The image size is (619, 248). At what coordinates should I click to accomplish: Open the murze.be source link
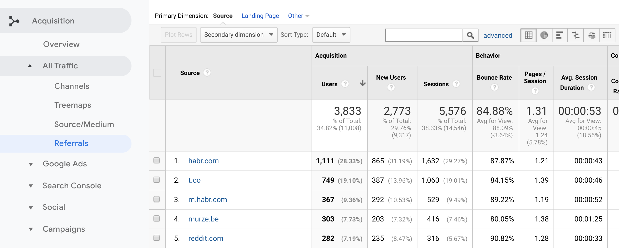coord(203,219)
